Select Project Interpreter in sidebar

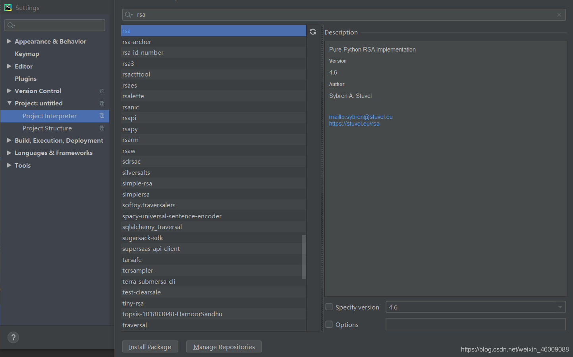click(55, 116)
